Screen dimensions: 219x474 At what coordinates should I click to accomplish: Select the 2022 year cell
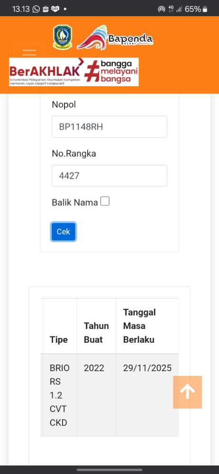tap(94, 368)
